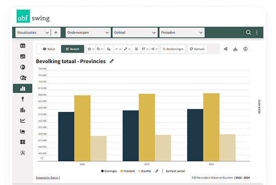Activate the Bewerk edit mode

(73, 49)
